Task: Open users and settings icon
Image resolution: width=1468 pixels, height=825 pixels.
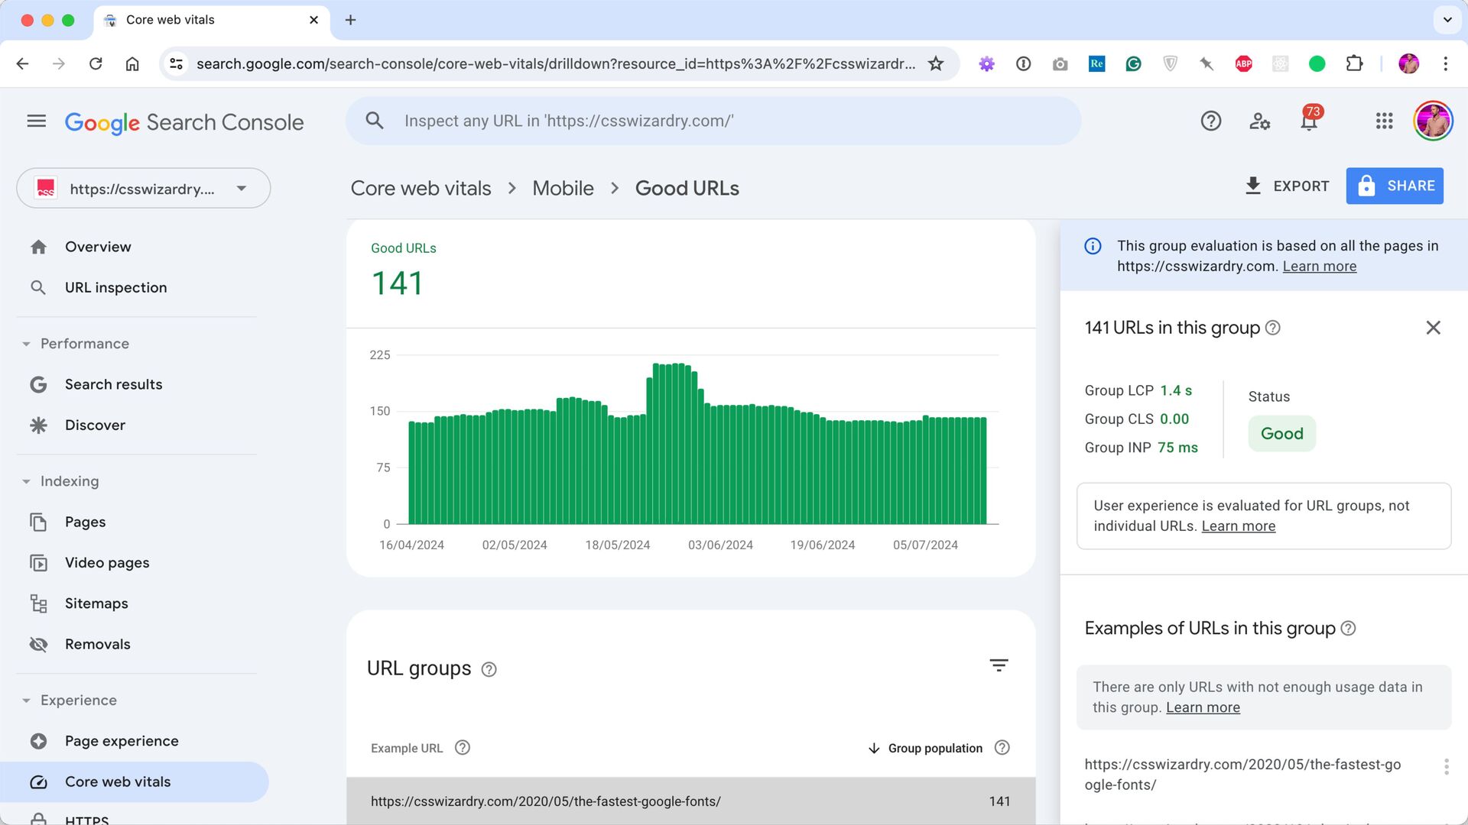Action: pyautogui.click(x=1259, y=121)
